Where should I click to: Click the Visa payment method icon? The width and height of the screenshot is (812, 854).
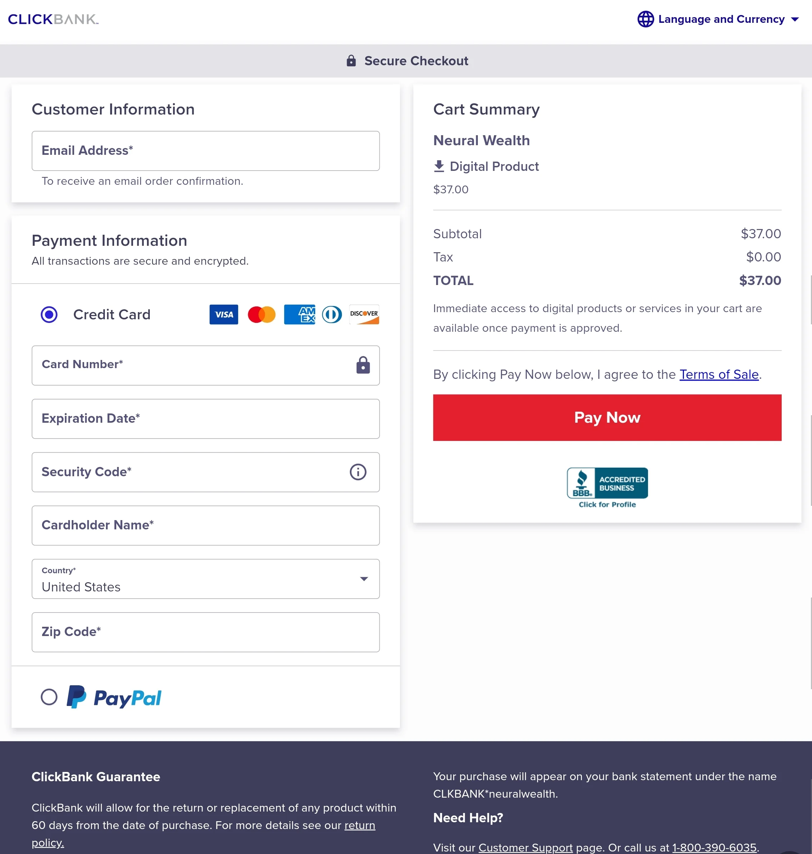click(x=223, y=314)
